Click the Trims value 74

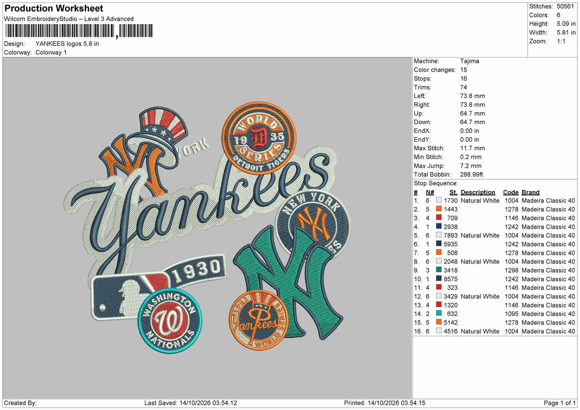point(464,88)
